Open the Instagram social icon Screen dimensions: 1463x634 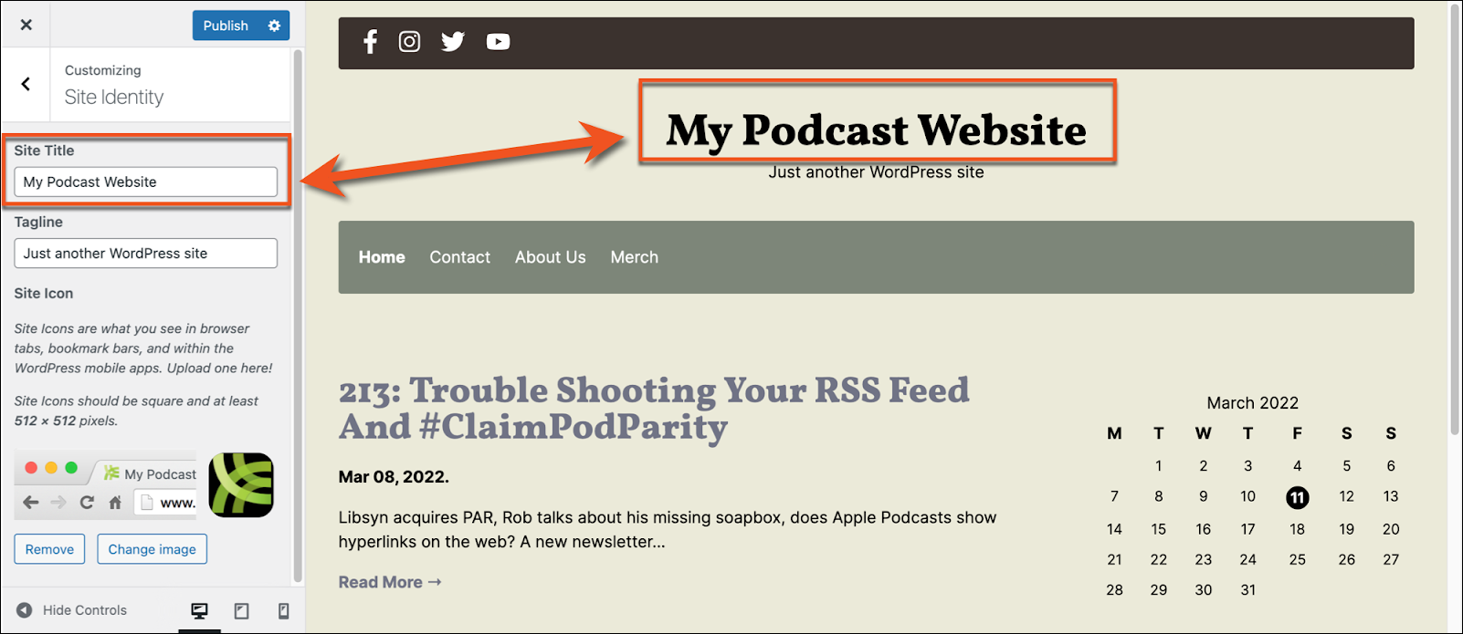pos(409,42)
